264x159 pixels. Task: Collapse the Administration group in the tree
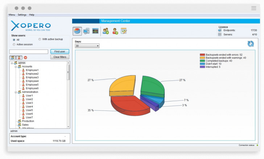coord(16,92)
